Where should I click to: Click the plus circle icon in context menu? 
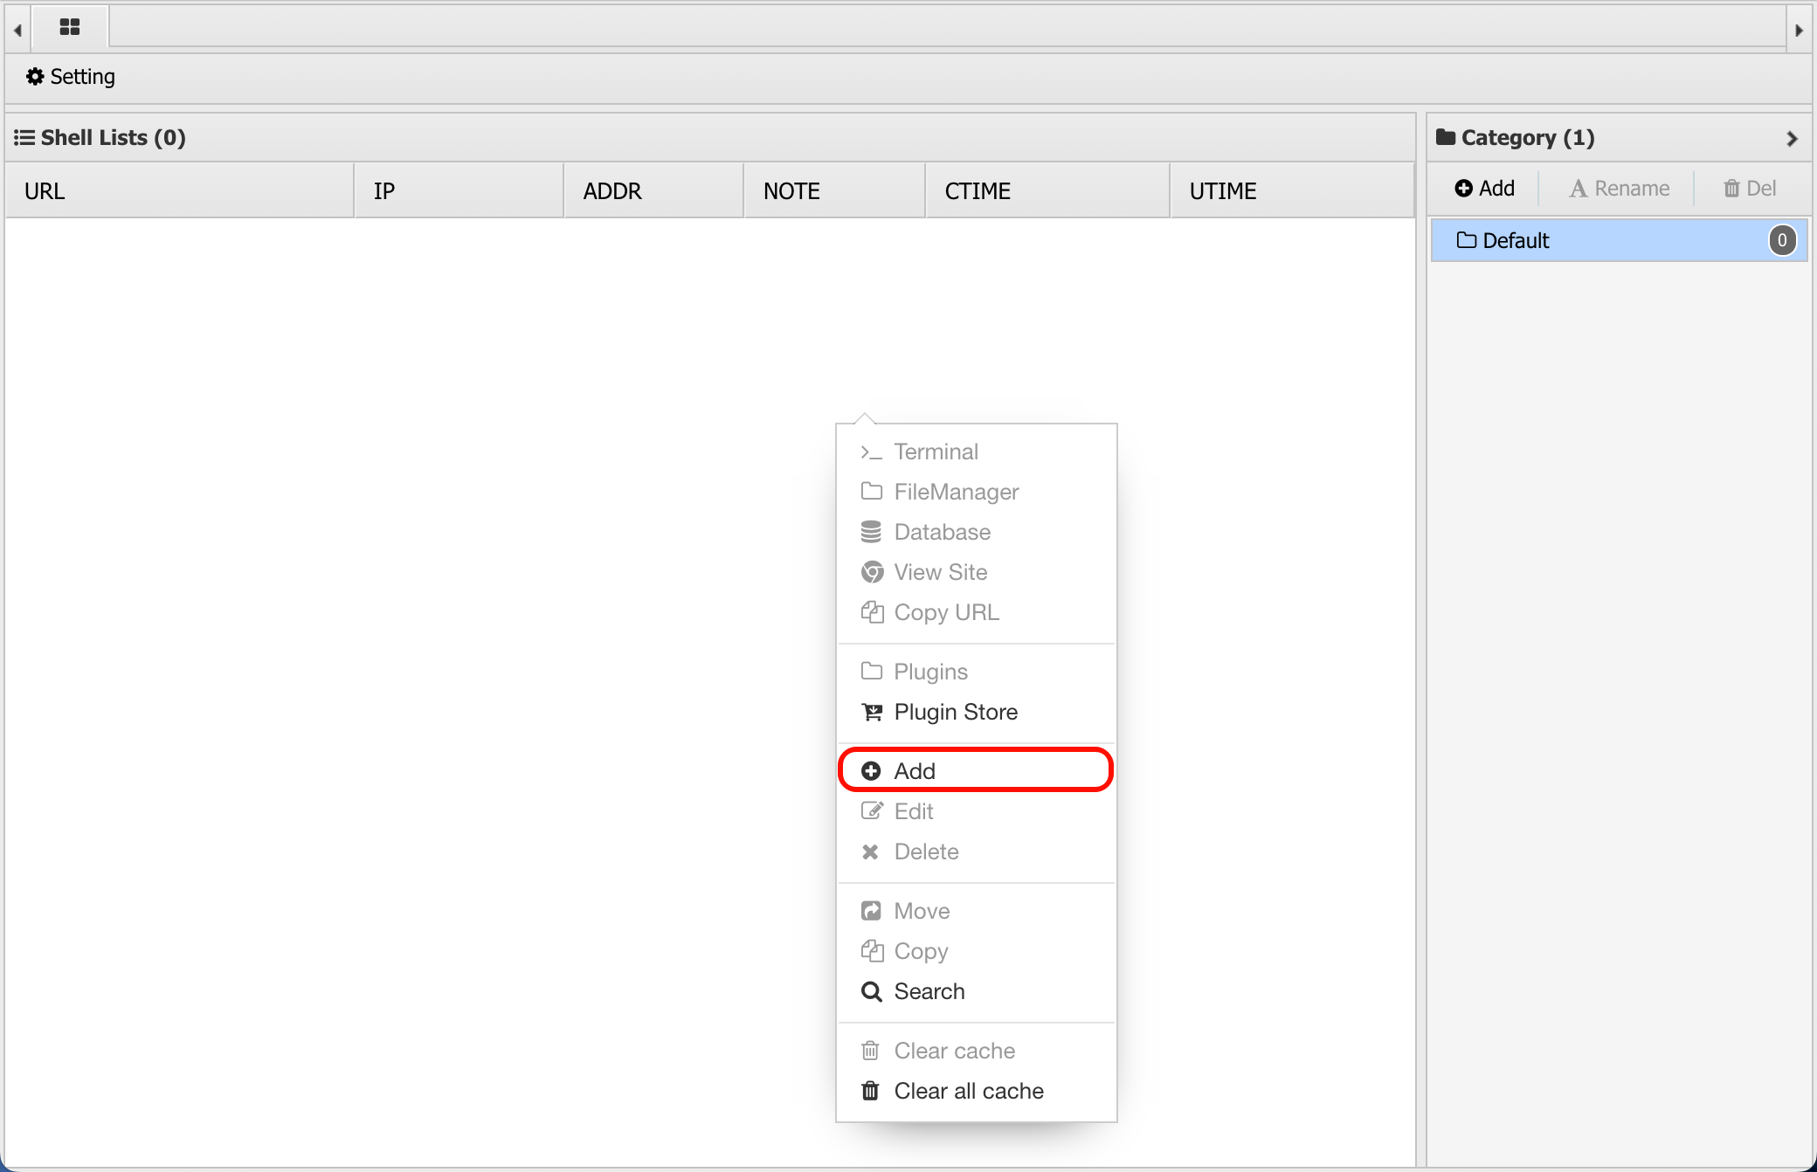point(871,771)
